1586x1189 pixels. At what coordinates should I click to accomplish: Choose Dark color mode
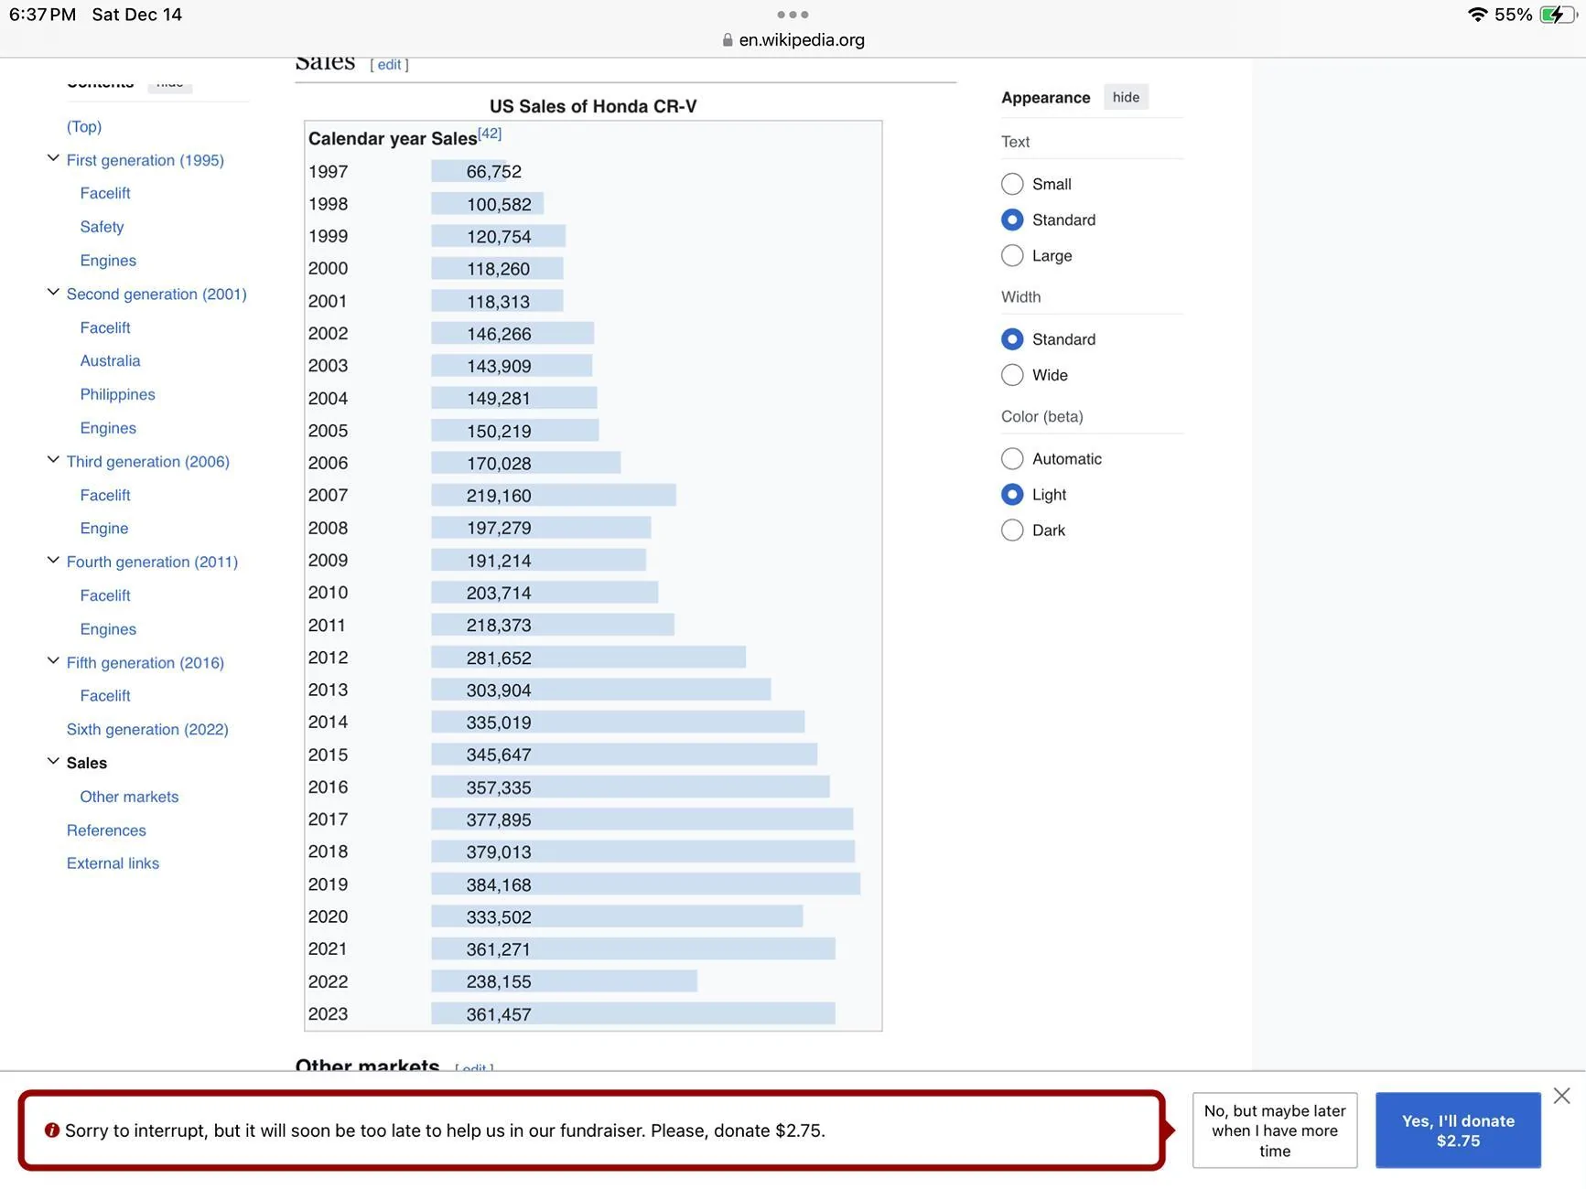click(1012, 530)
